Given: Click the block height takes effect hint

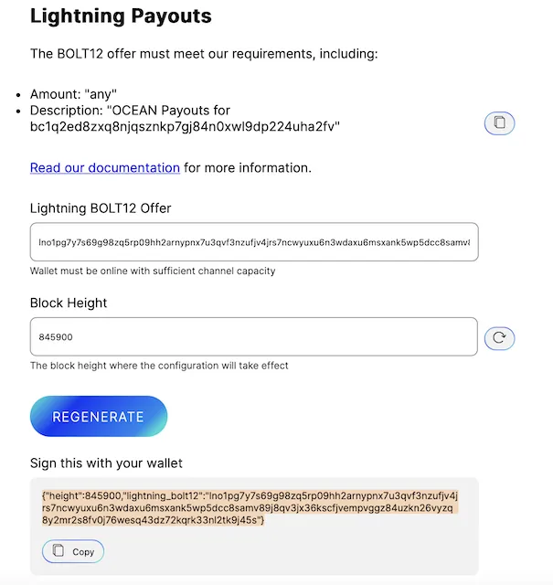Looking at the screenshot, I should point(159,366).
